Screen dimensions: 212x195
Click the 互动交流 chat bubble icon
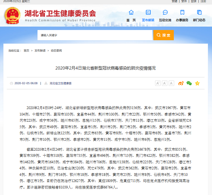click(165, 13)
